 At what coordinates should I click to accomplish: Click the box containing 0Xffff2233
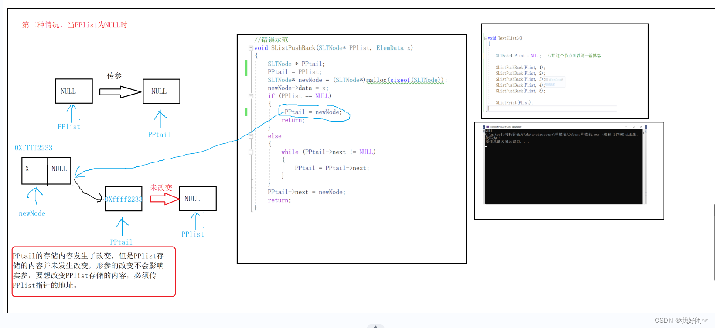pos(123,199)
